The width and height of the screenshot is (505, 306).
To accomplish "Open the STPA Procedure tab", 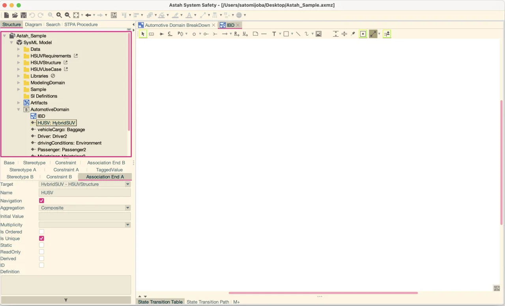I will (81, 24).
